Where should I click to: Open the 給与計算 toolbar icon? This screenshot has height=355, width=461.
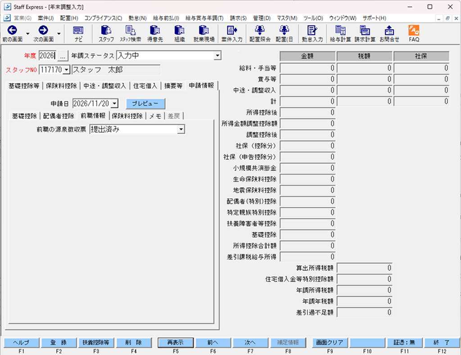[340, 33]
